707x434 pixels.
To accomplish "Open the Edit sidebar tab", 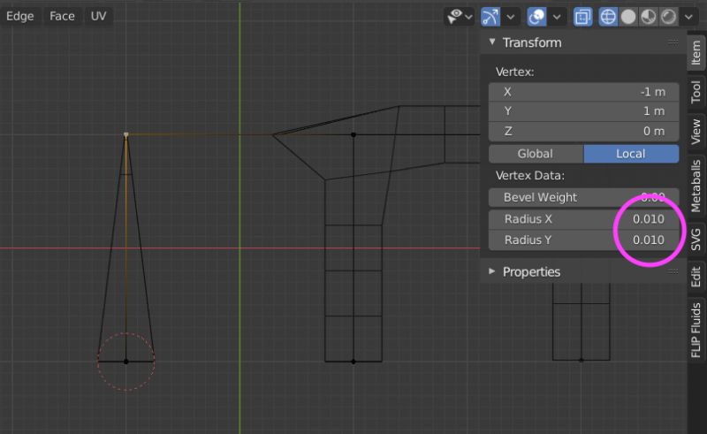I will (696, 277).
